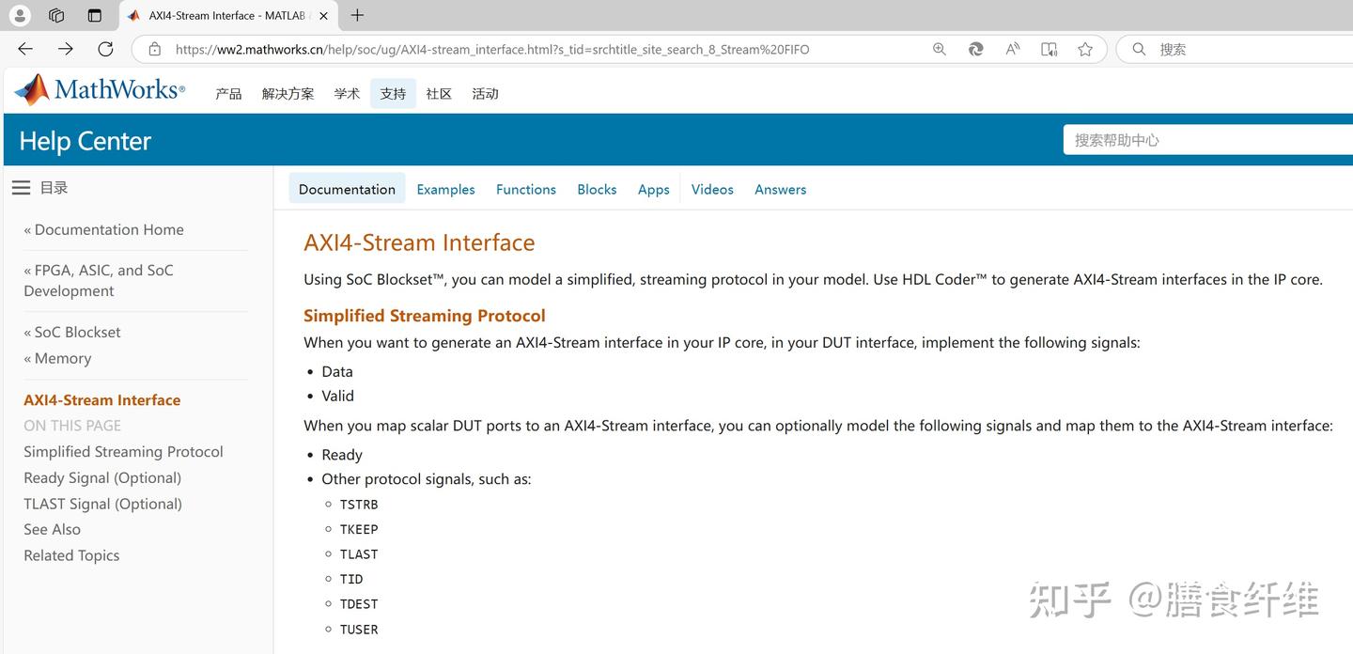Open the 产品 navigation menu

pyautogui.click(x=228, y=94)
